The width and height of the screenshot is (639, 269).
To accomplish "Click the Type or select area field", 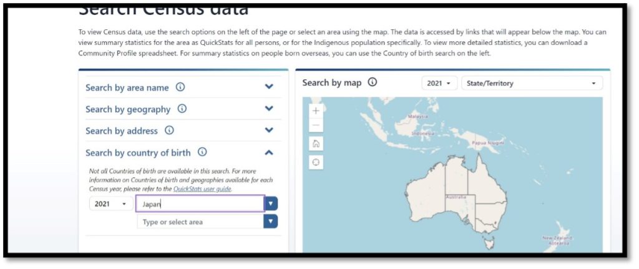I will 200,222.
